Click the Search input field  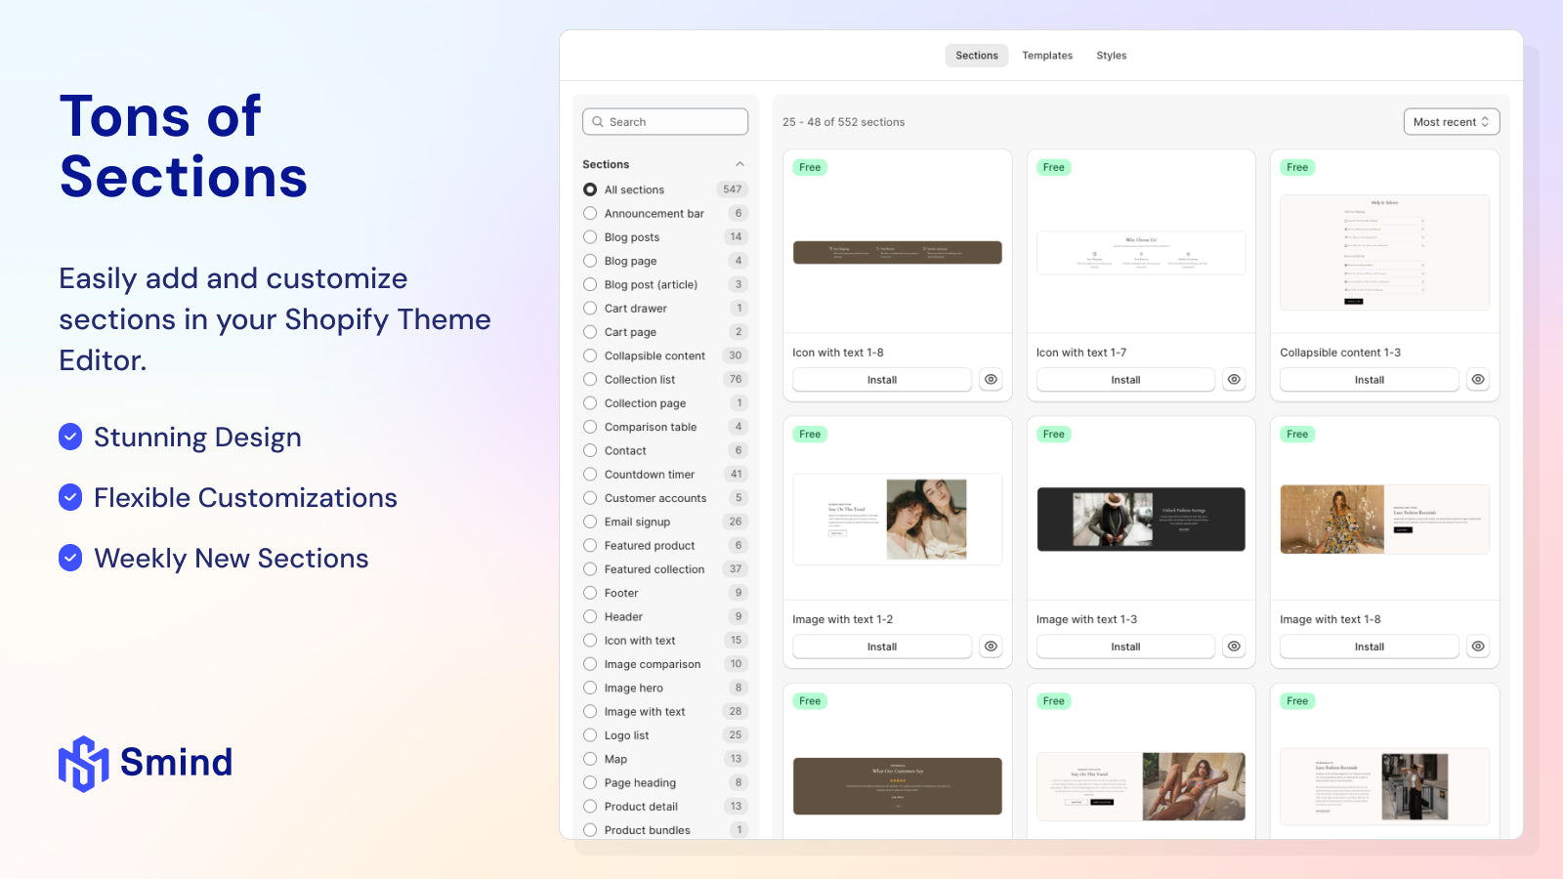pyautogui.click(x=665, y=122)
